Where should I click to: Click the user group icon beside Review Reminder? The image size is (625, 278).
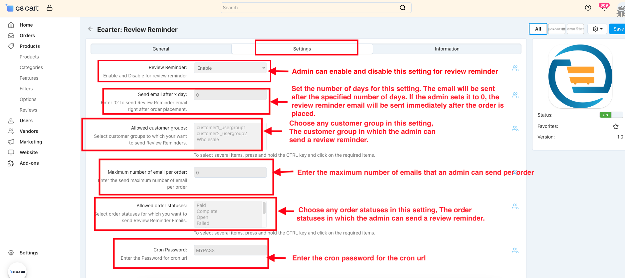click(x=515, y=68)
